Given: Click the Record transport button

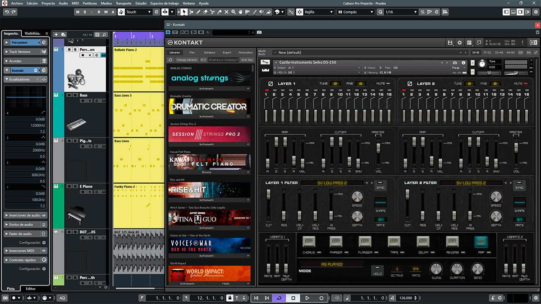Looking at the screenshot, I should (321, 298).
